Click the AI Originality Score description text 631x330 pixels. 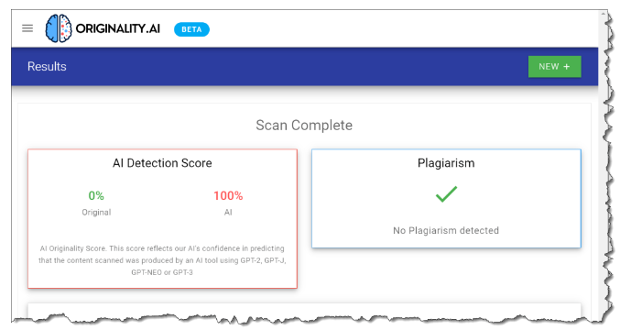coord(162,260)
